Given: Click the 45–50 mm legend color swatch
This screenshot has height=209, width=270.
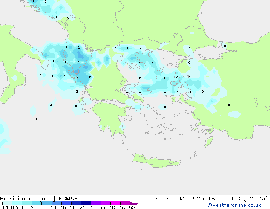Looking at the screenshot, I should 125,203.
